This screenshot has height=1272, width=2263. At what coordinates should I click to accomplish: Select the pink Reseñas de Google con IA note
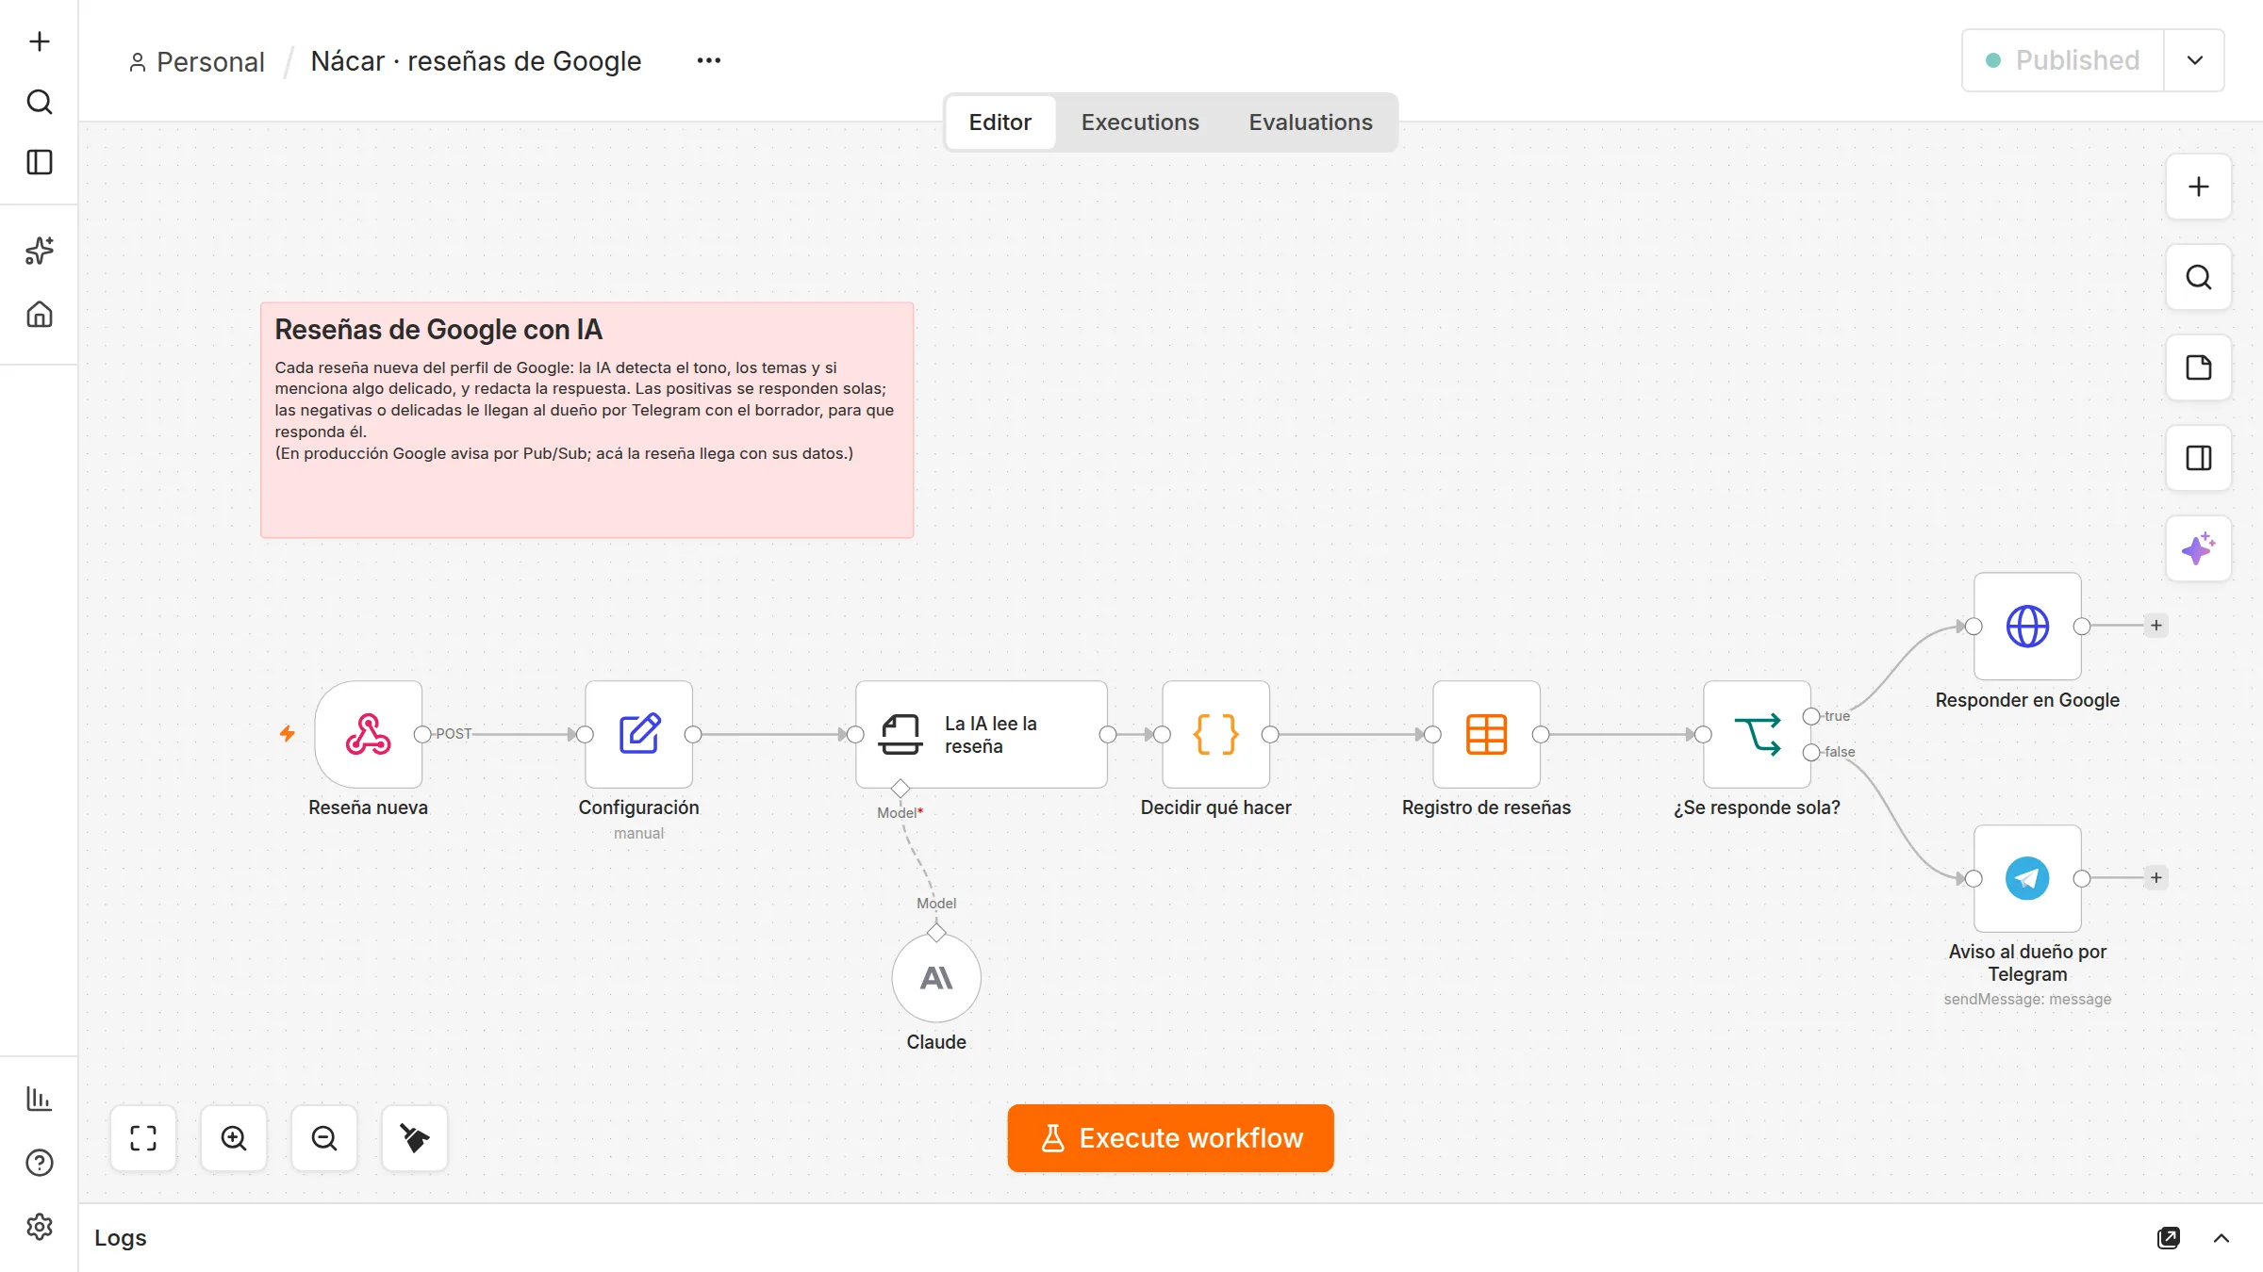click(586, 420)
